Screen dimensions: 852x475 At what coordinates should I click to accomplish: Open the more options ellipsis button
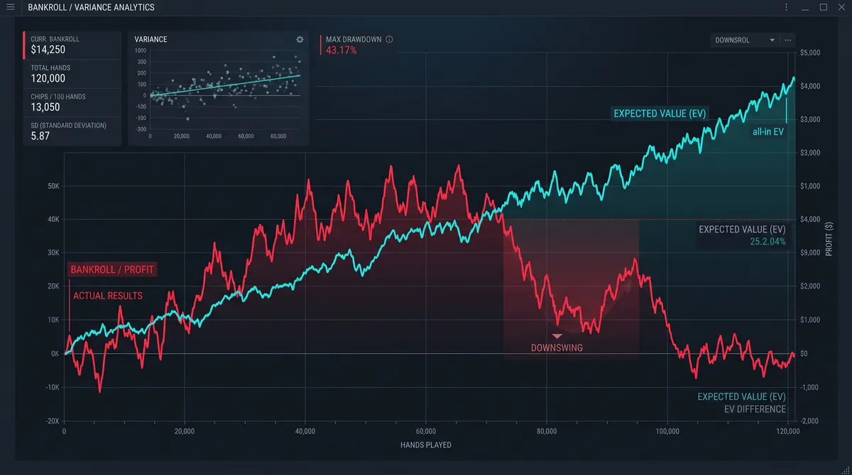pos(787,40)
